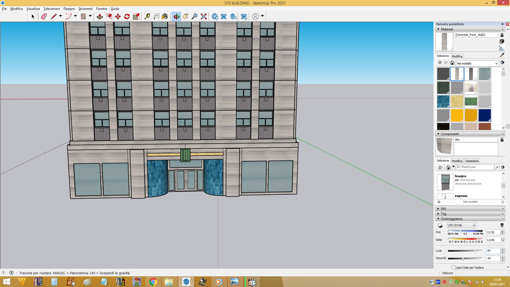Screen dimensions: 510x287
Task: Click the Zoom Extents tool
Action: coord(204,16)
